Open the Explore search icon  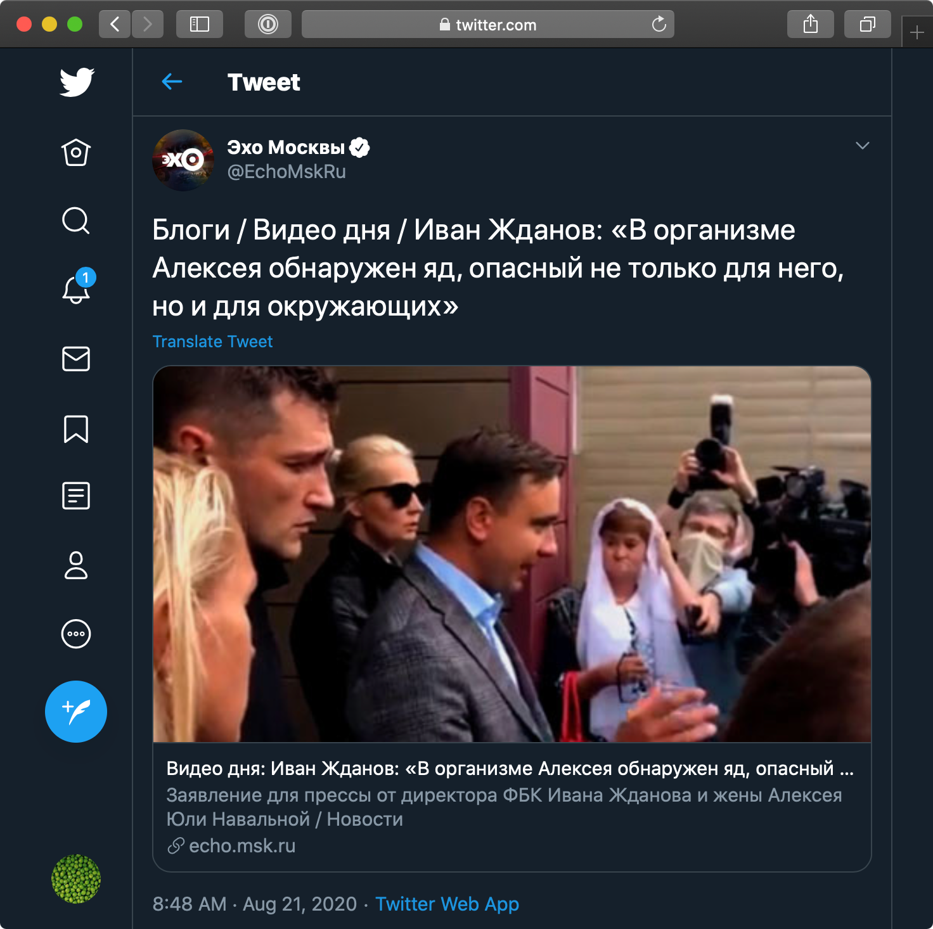76,221
